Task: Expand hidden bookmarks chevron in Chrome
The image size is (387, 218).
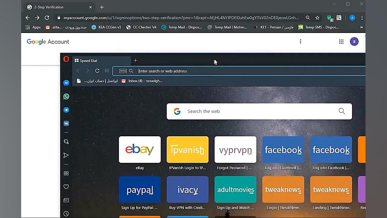Action: click(361, 27)
